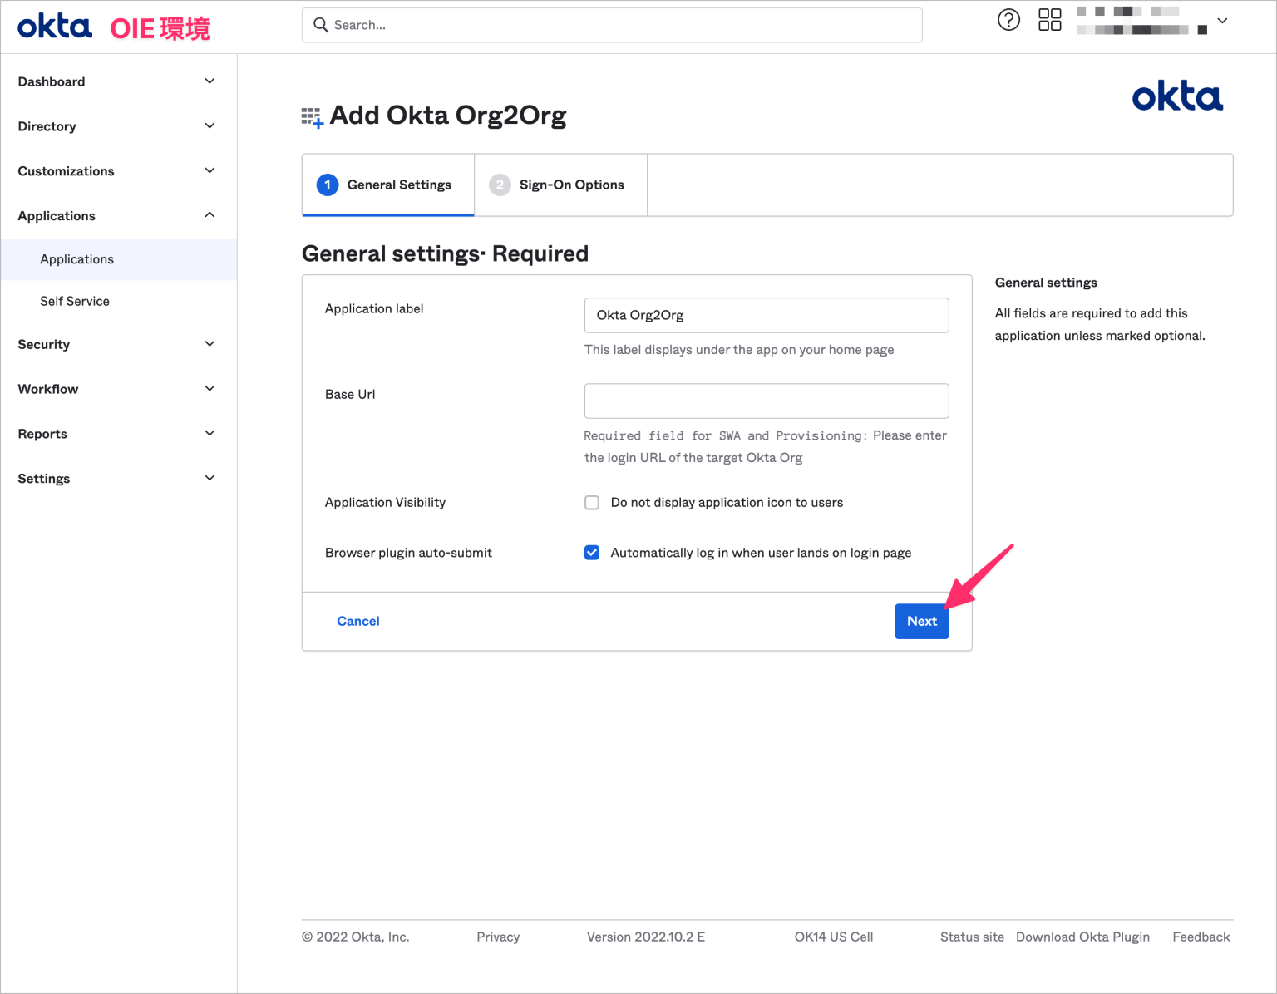The height and width of the screenshot is (994, 1277).
Task: Click the Okta logo in the header
Action: 53,26
